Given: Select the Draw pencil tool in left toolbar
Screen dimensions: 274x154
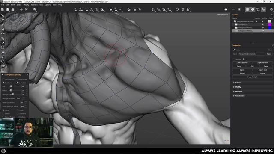Looking at the screenshot, I should (x=3, y=25).
